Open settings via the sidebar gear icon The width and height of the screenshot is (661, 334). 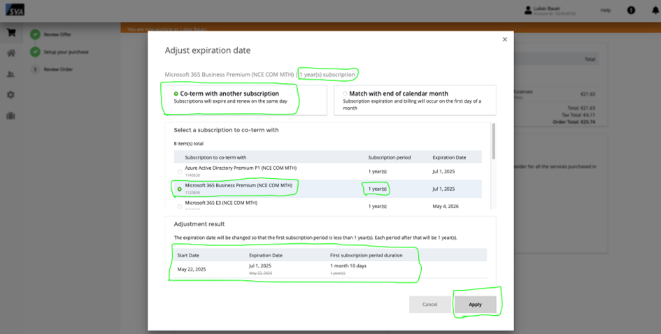(x=10, y=95)
